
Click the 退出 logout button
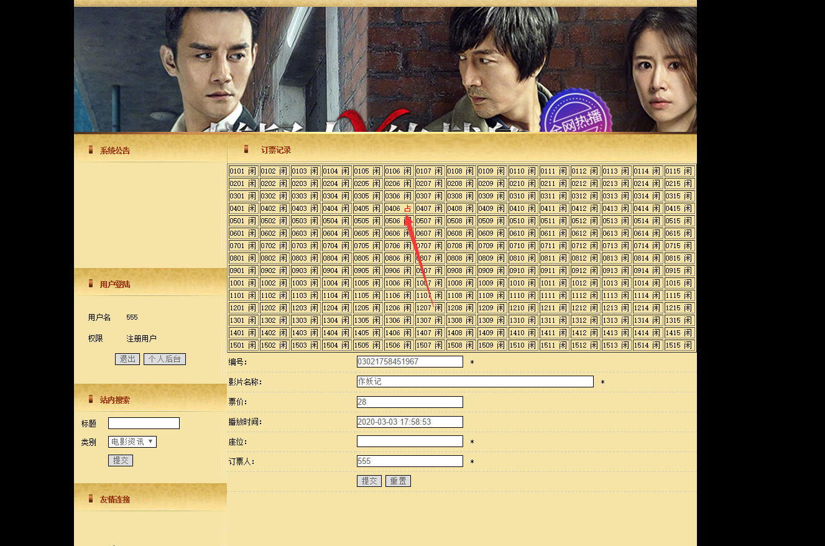pos(127,359)
